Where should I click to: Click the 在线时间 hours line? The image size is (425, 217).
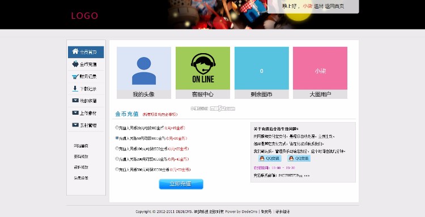coord(274,168)
